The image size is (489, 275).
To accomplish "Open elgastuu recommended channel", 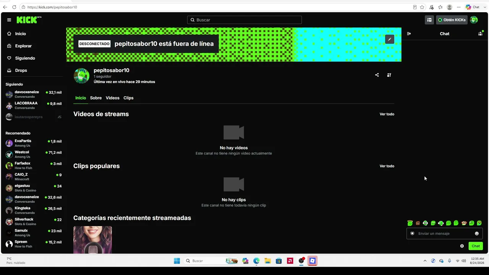I will click(x=34, y=188).
